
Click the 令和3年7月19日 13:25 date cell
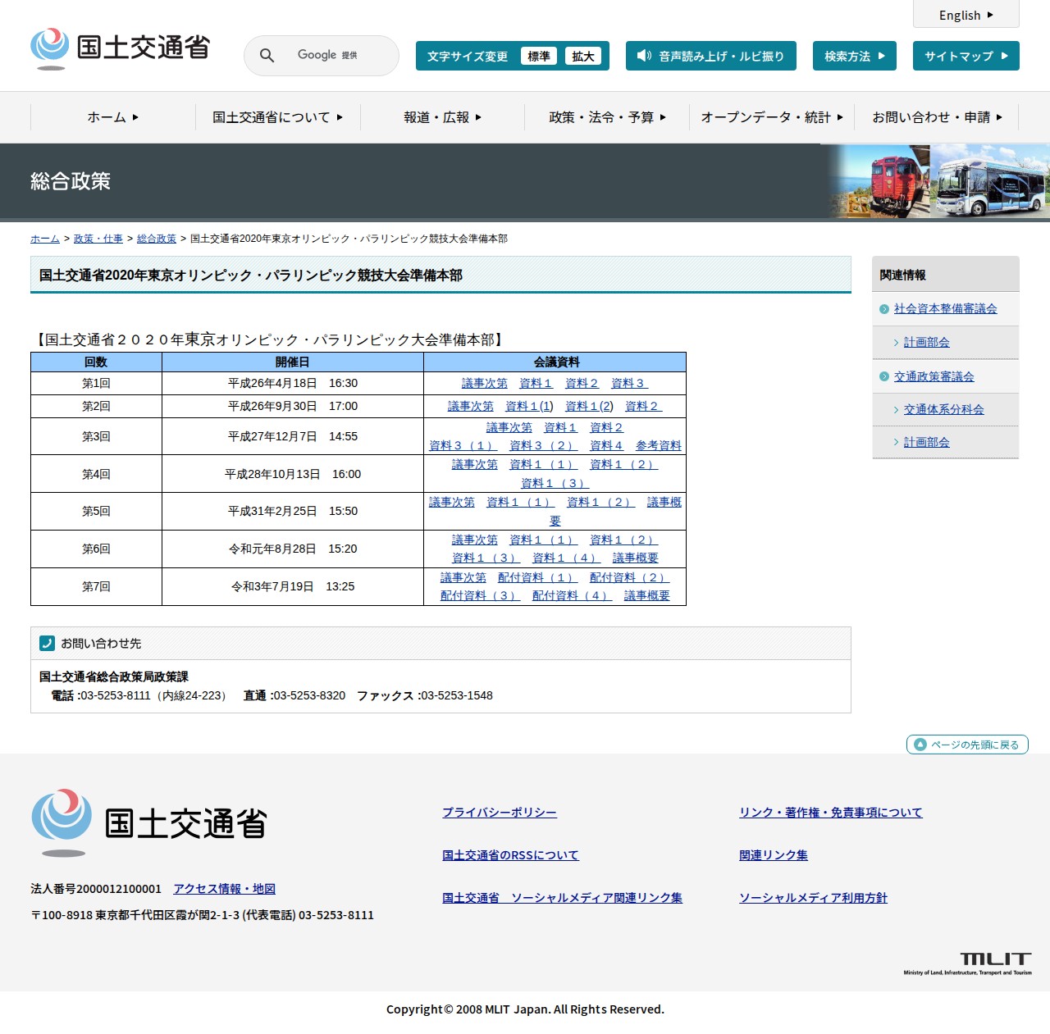pyautogui.click(x=293, y=586)
